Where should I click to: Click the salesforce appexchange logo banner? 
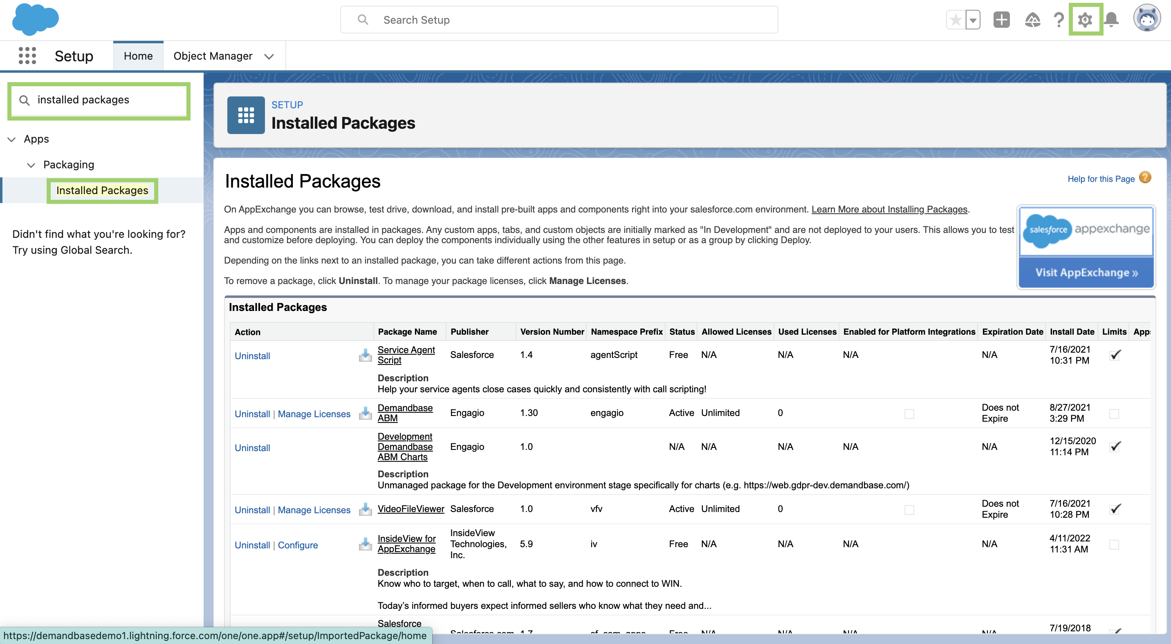pos(1086,231)
